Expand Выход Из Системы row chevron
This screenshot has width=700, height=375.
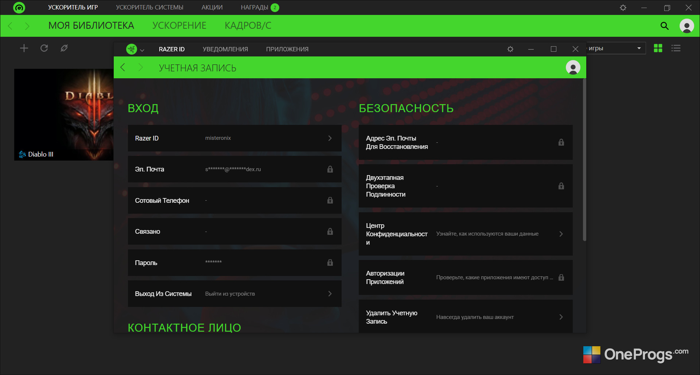pyautogui.click(x=330, y=294)
